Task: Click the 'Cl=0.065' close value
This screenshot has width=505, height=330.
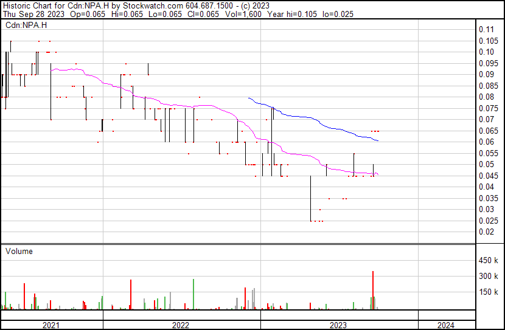Action: [x=203, y=14]
